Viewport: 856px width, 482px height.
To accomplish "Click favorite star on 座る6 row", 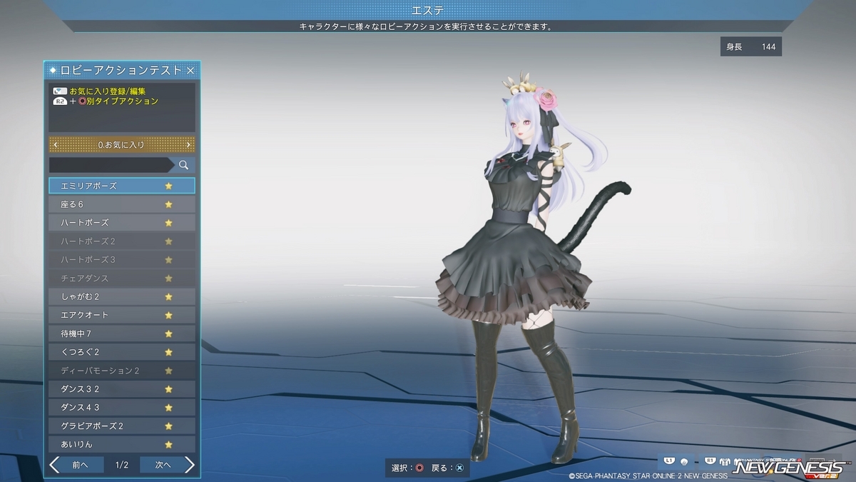I will tap(168, 204).
